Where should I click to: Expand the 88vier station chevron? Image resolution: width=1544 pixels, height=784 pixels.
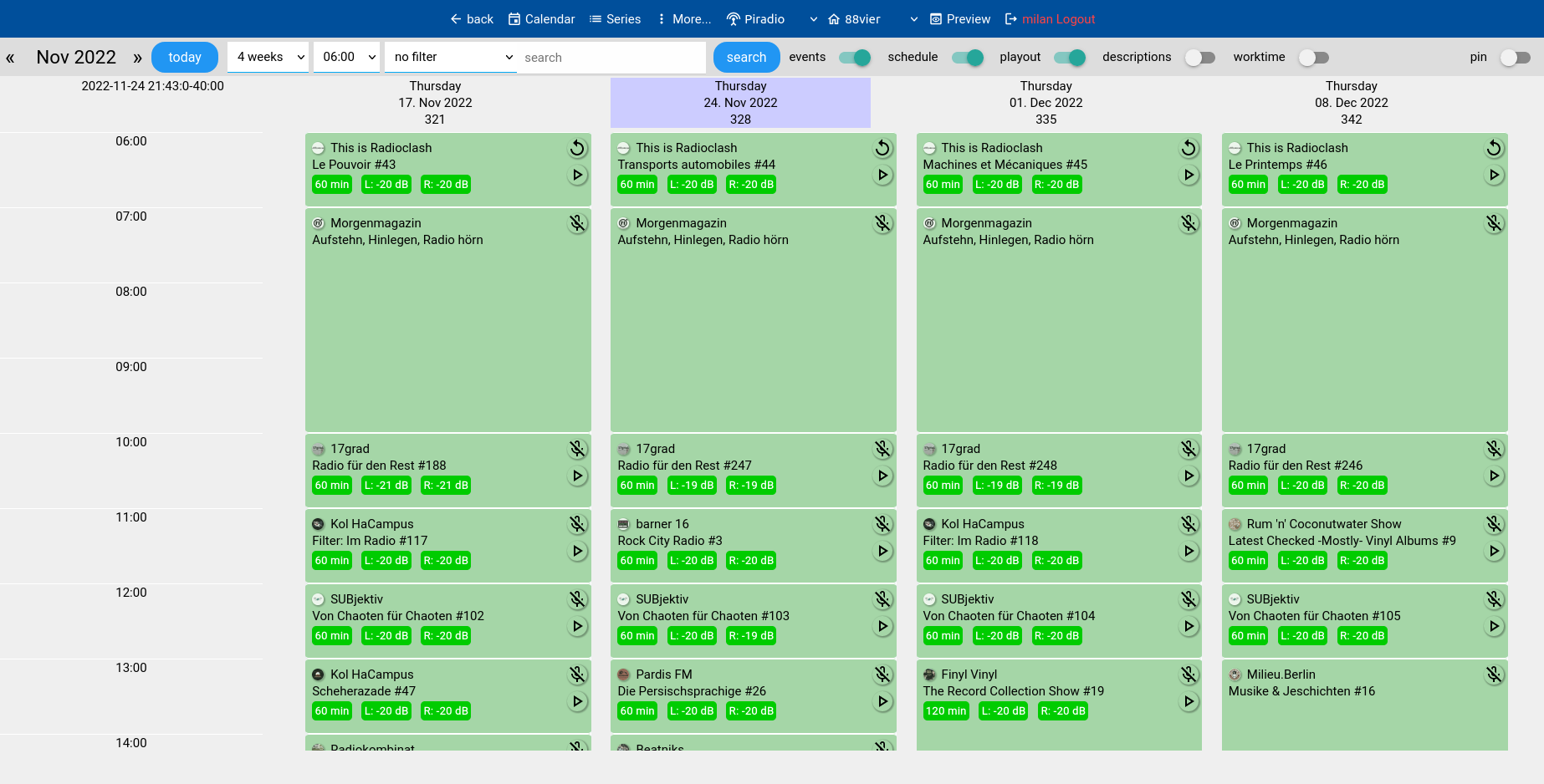pyautogui.click(x=913, y=18)
